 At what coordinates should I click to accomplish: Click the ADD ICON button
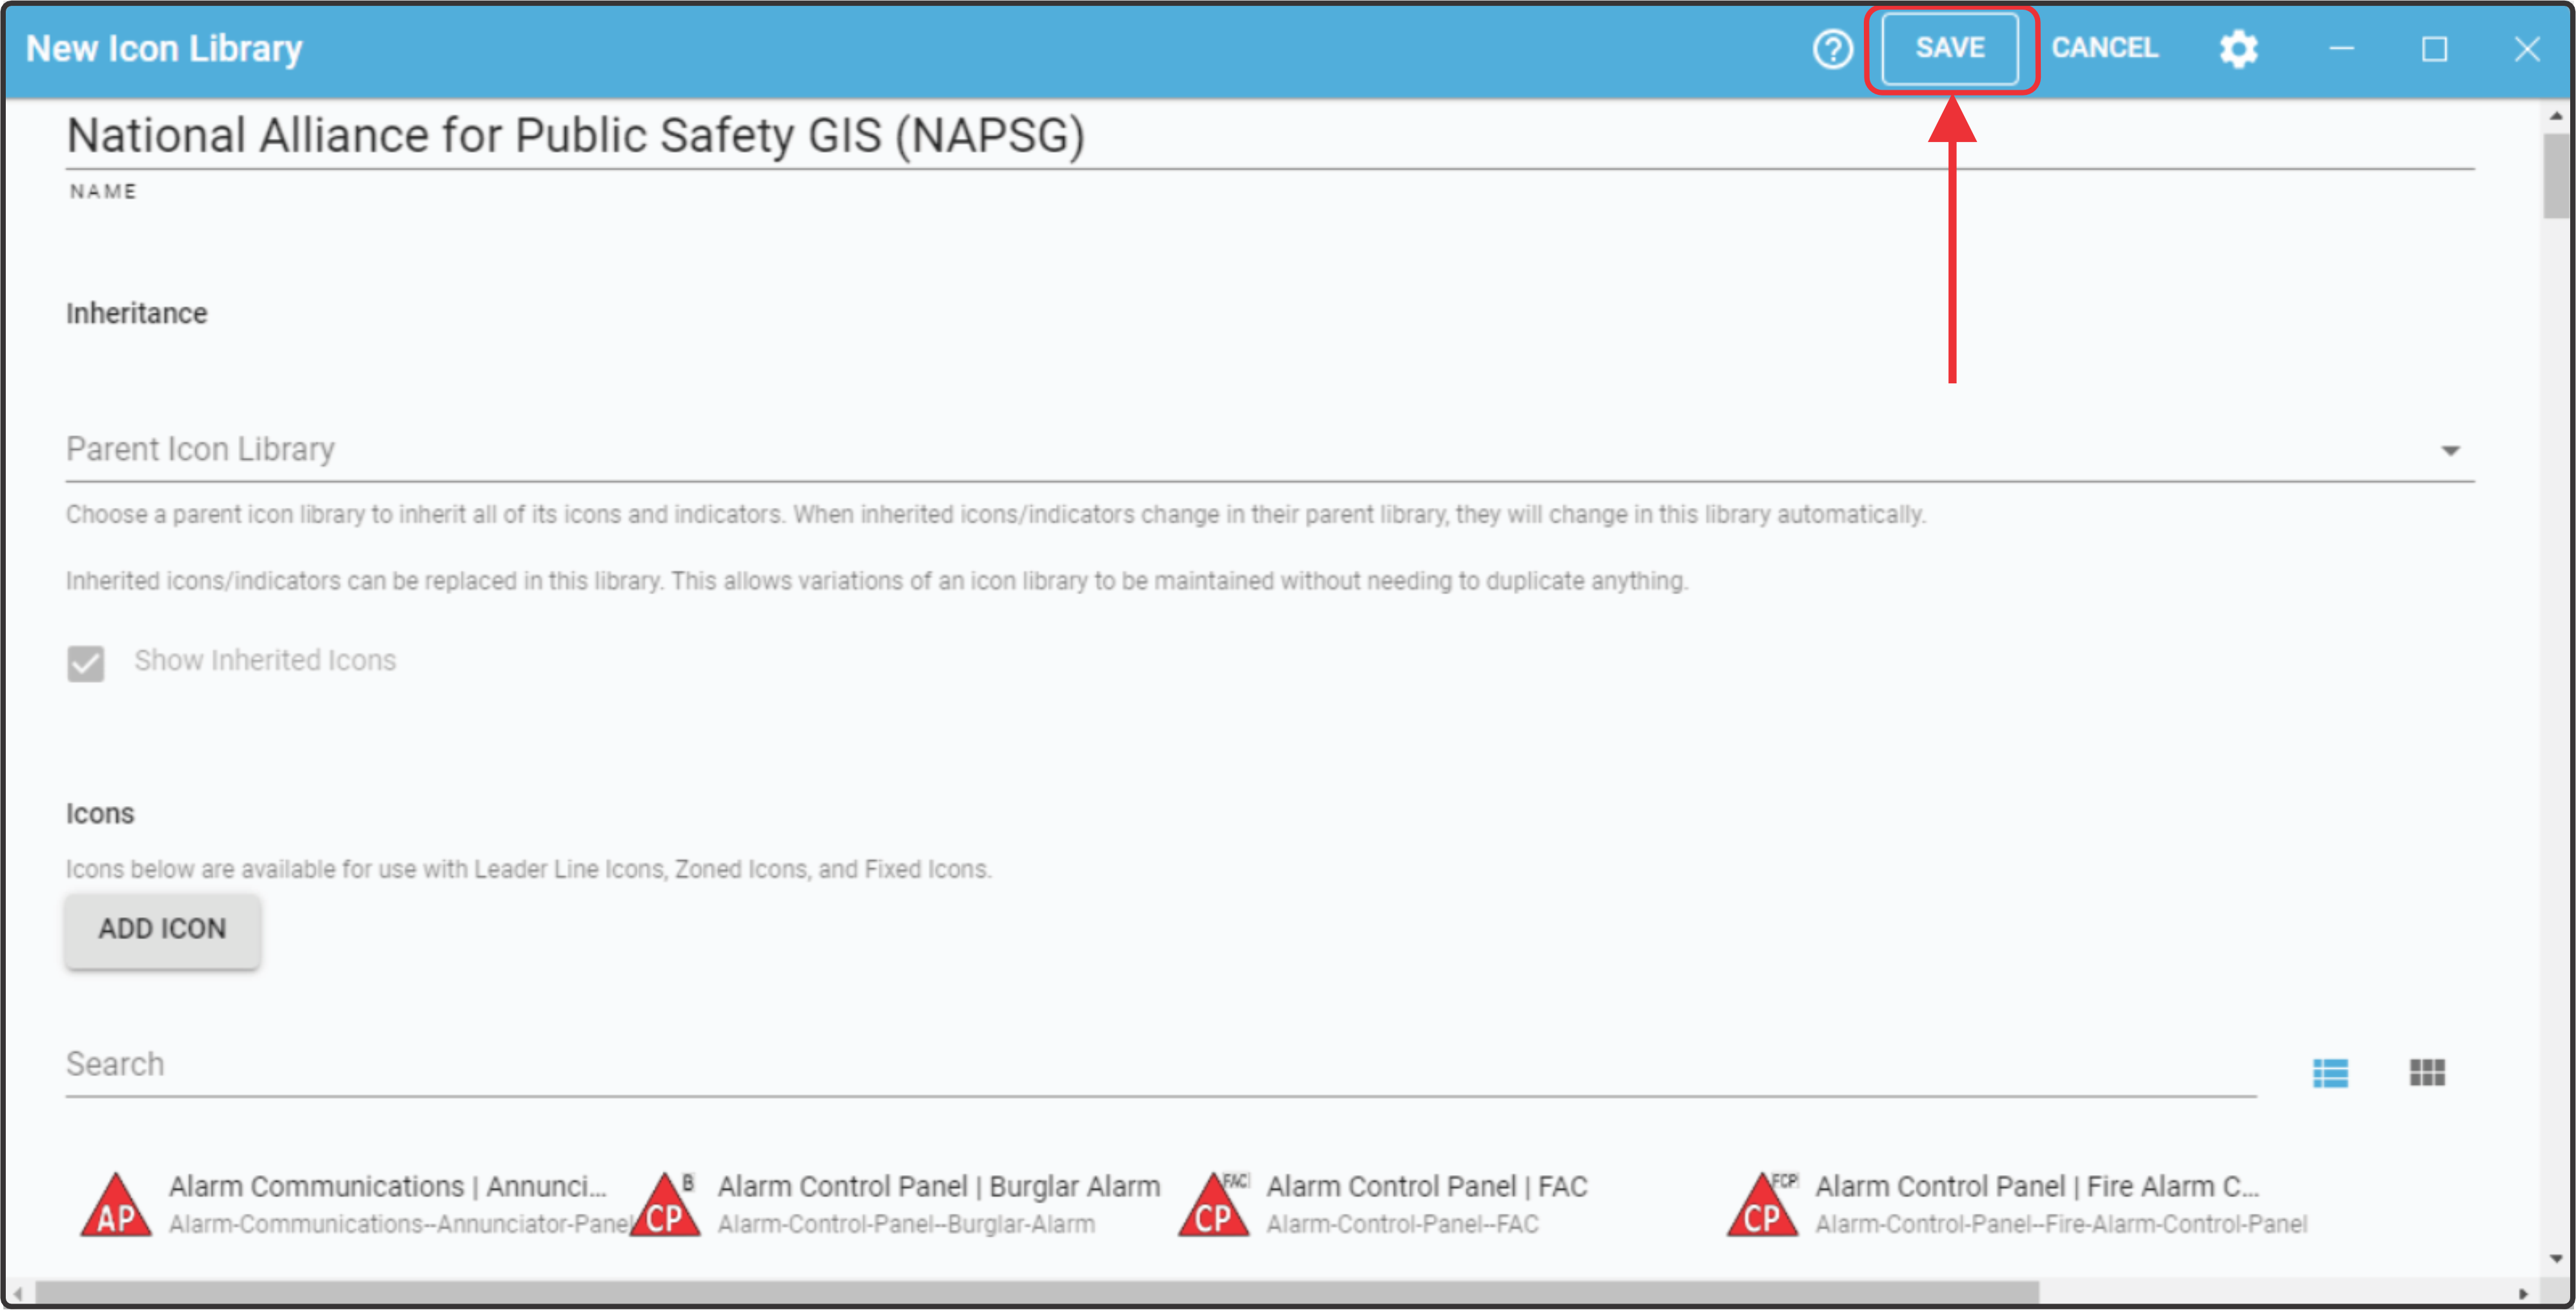[163, 929]
